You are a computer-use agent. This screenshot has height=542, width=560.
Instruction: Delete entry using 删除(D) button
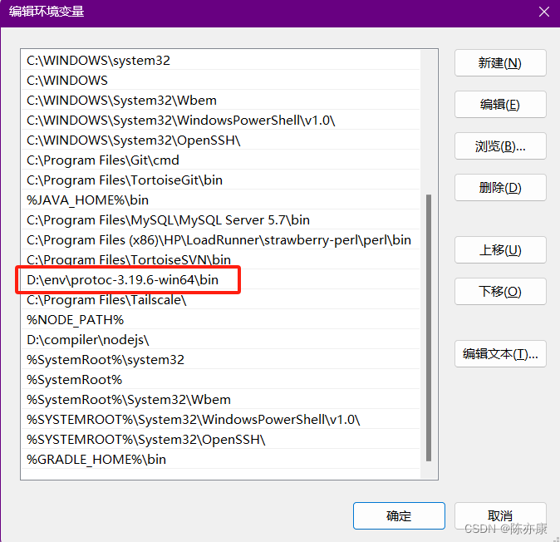click(500, 188)
